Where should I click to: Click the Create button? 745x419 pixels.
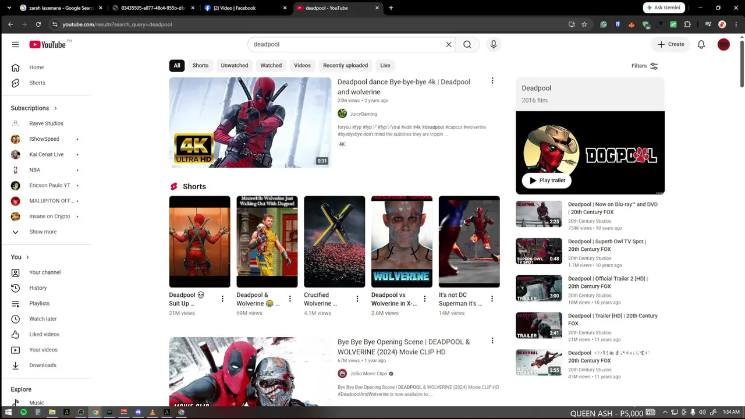click(671, 44)
